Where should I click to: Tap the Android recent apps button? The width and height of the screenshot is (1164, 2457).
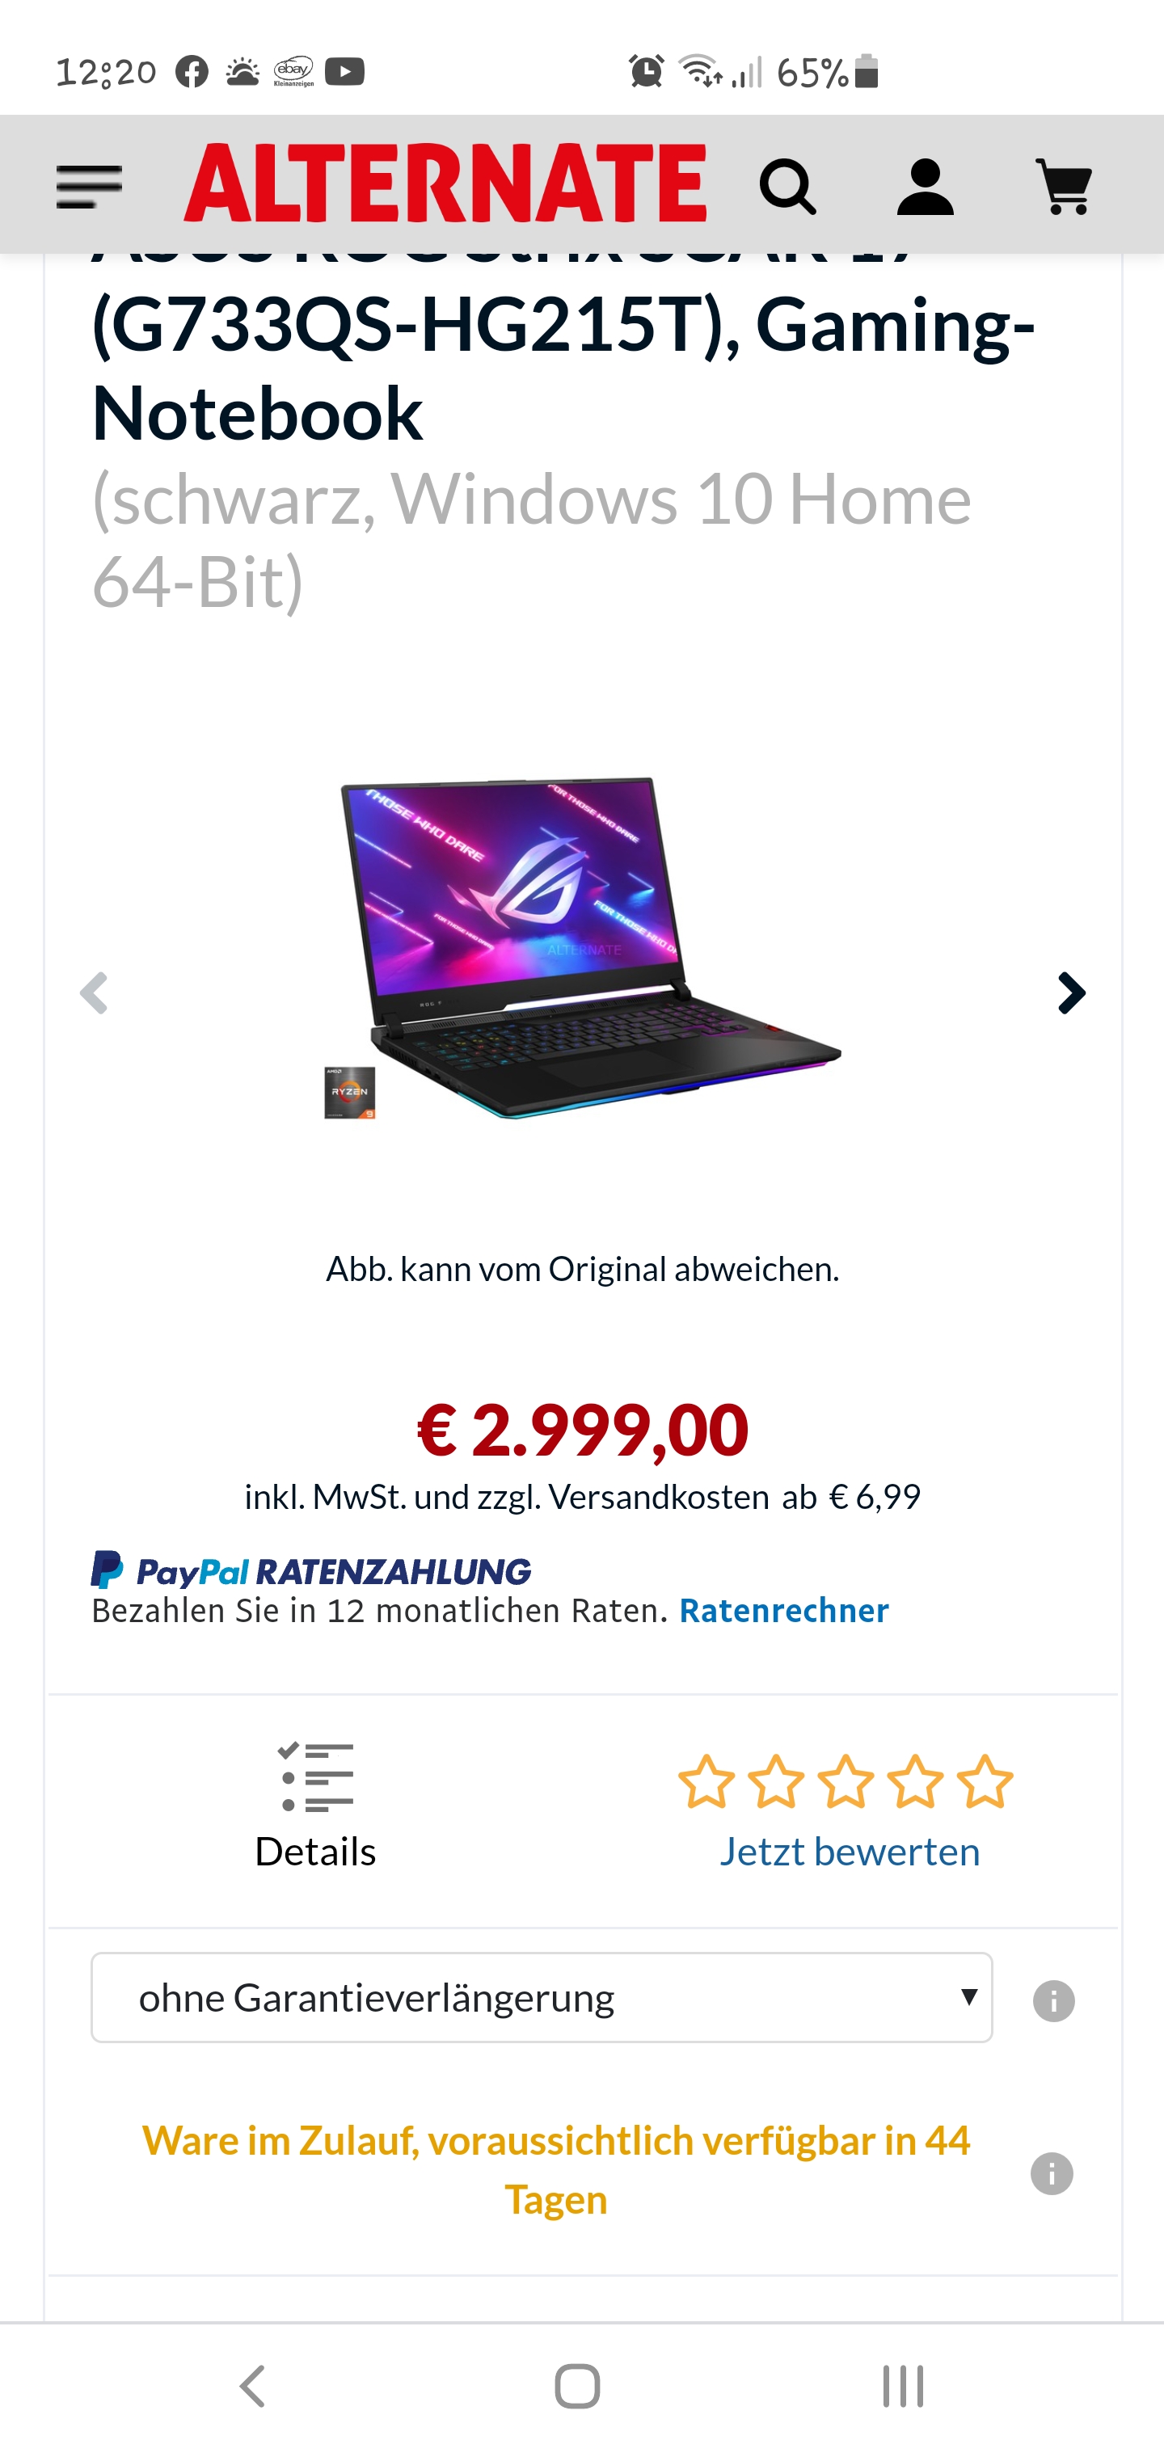(903, 2387)
